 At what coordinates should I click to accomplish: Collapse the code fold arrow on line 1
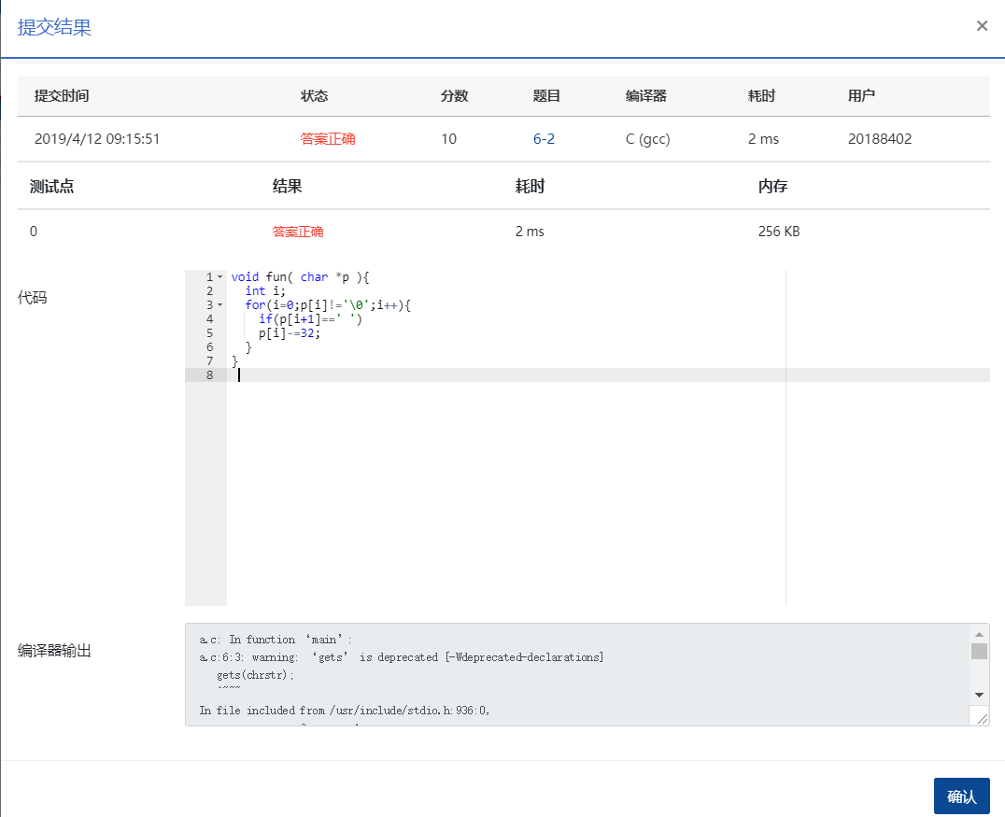point(219,276)
